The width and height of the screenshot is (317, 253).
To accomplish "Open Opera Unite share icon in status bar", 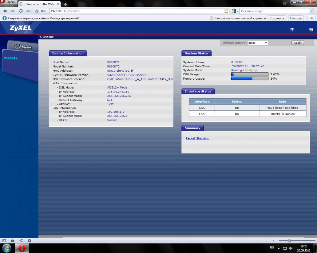I will [21, 241].
